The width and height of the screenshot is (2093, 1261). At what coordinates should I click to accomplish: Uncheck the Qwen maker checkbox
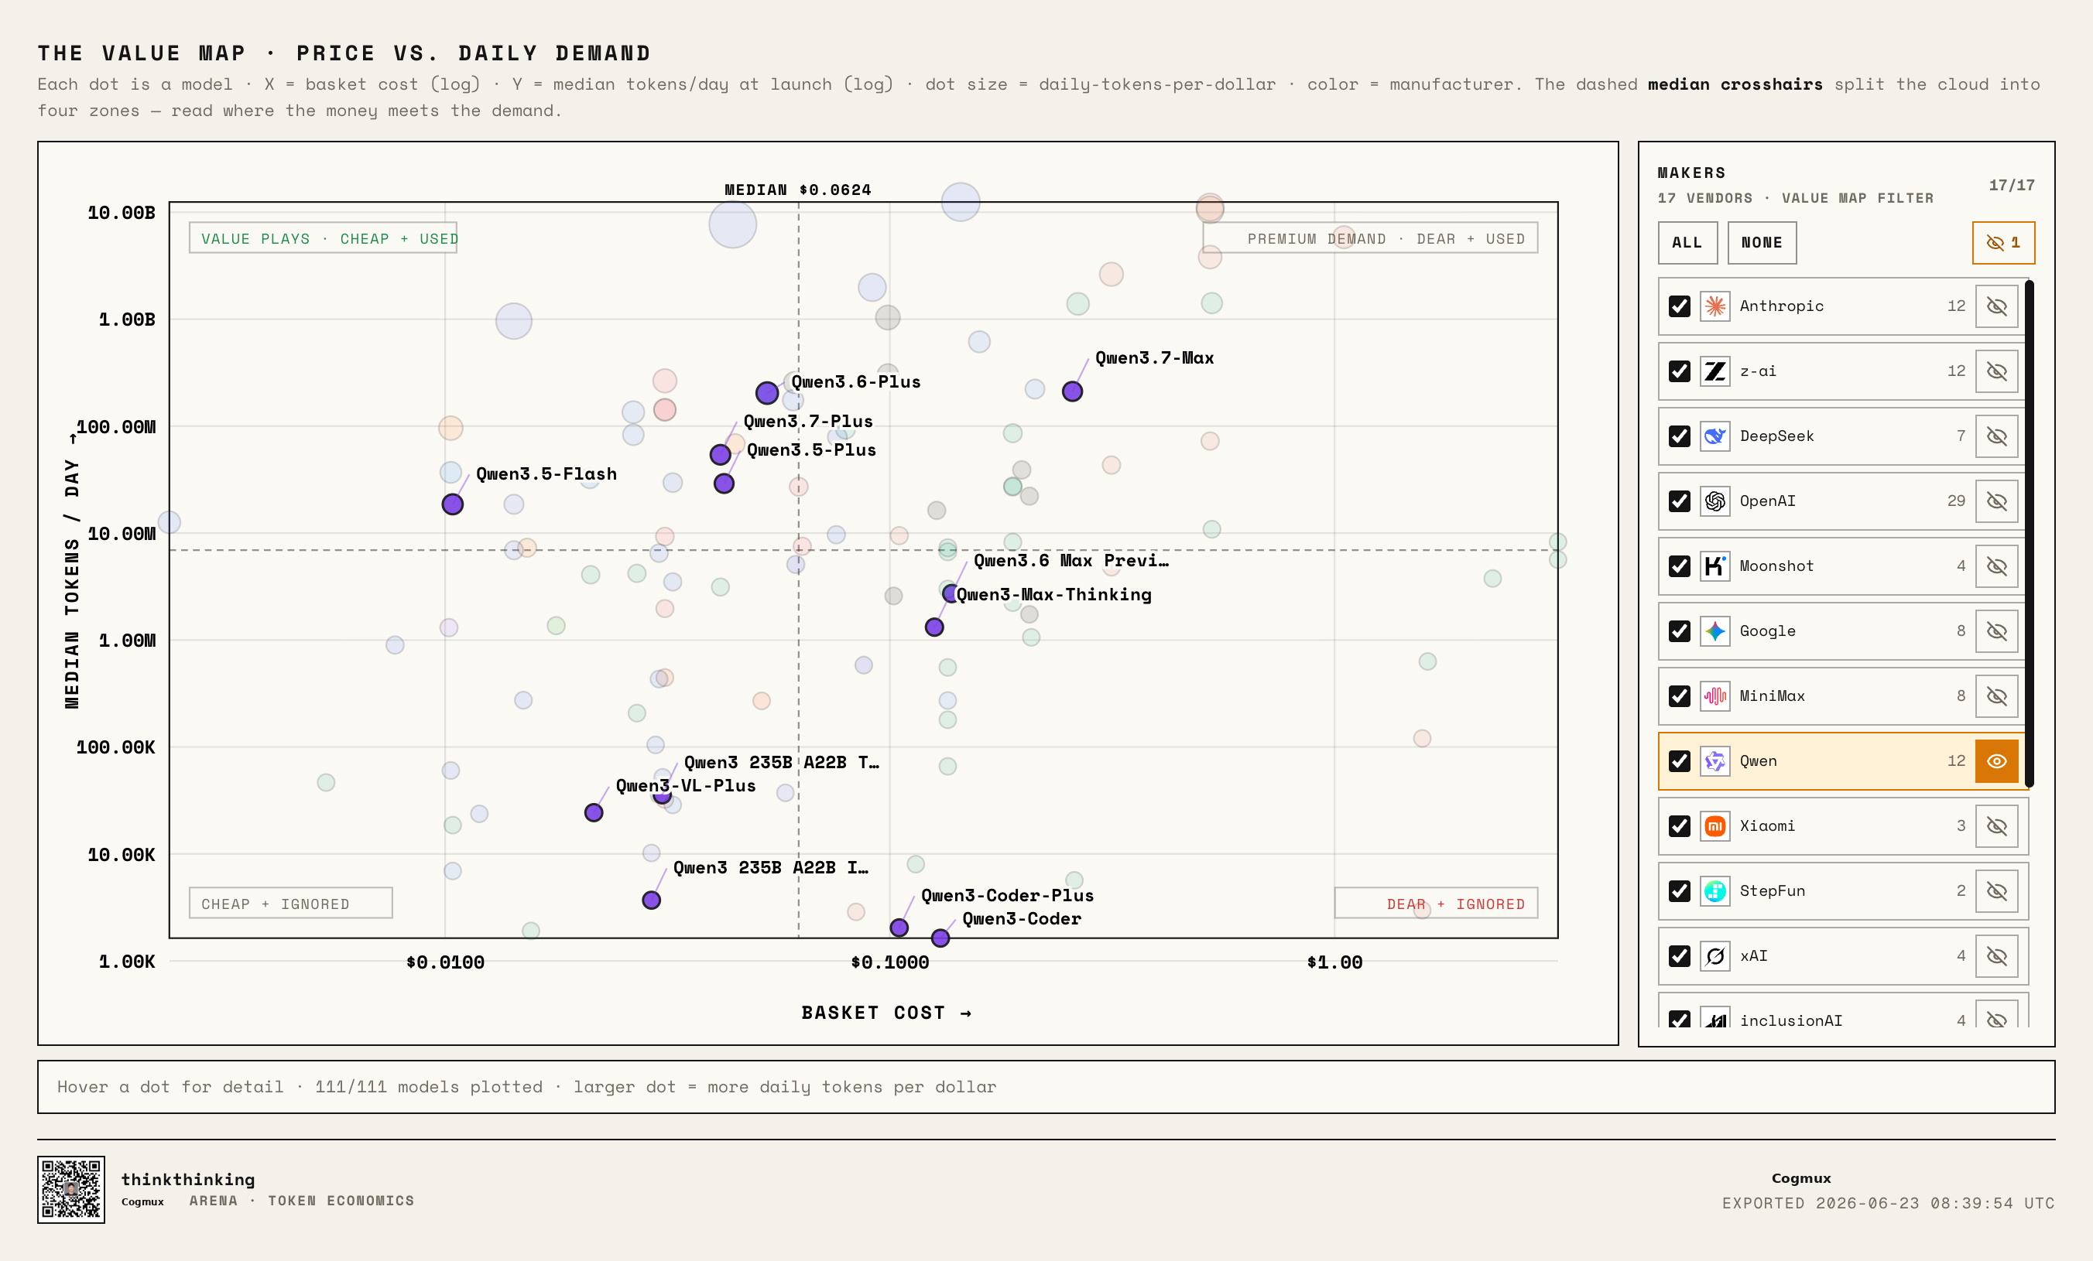point(1680,760)
